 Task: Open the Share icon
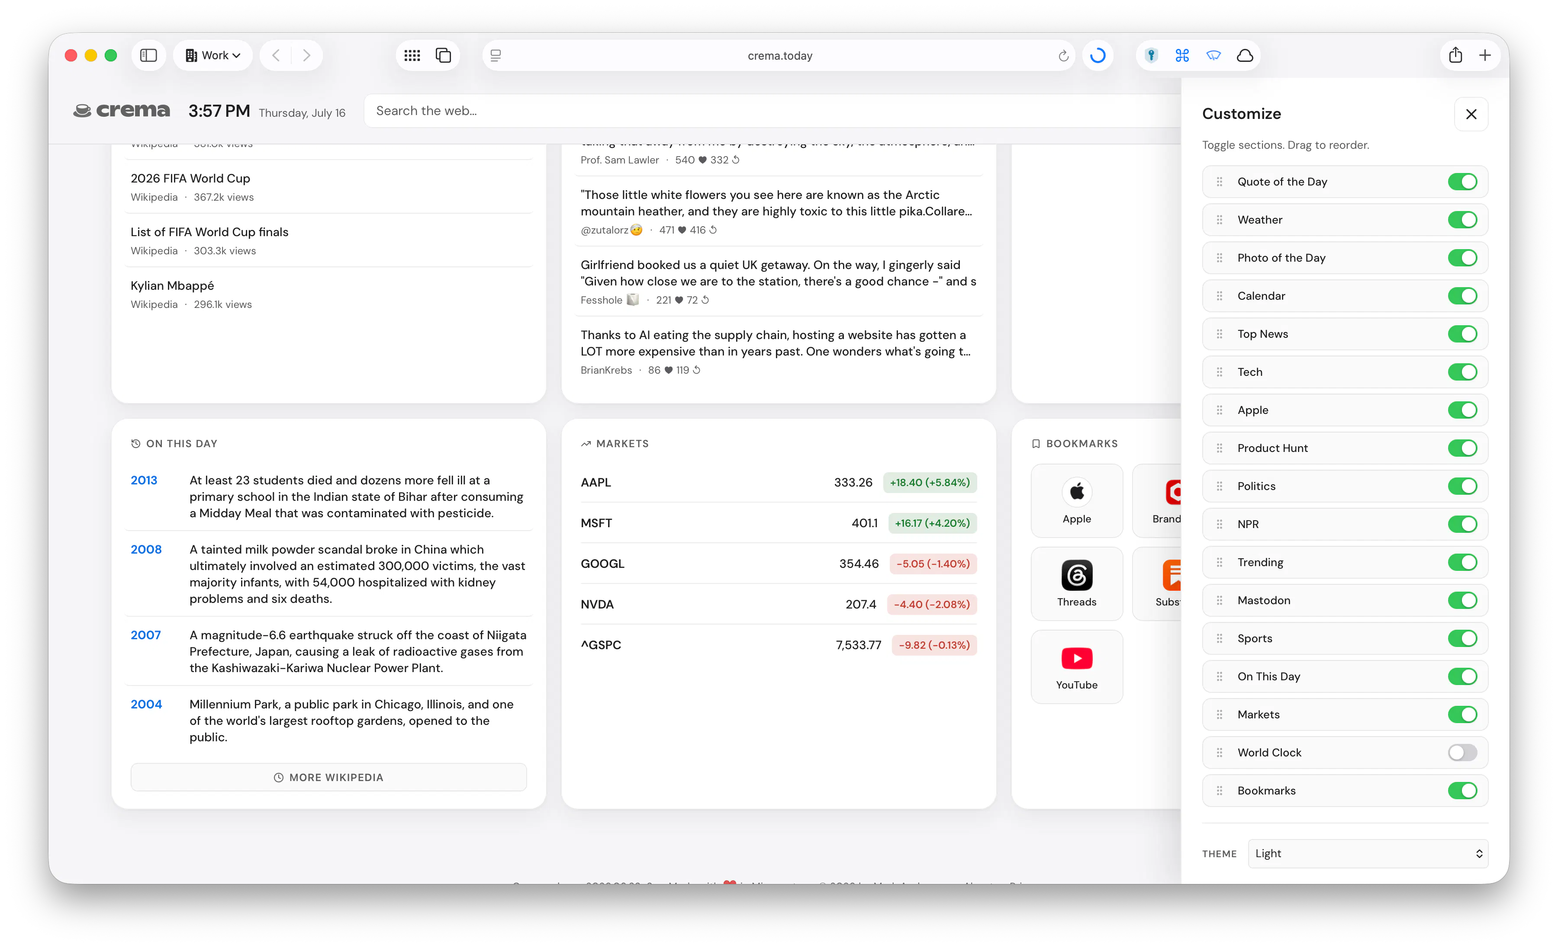tap(1455, 56)
